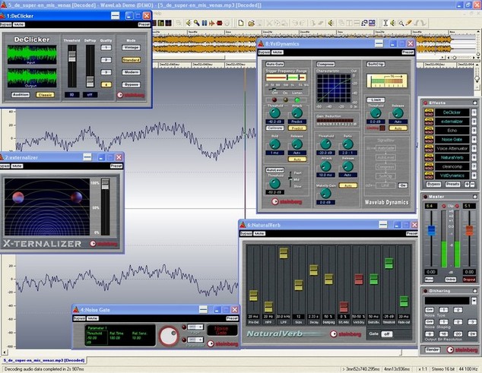The width and height of the screenshot is (482, 373).
Task: Click the Dropout button in Master panel
Action: [x=469, y=280]
